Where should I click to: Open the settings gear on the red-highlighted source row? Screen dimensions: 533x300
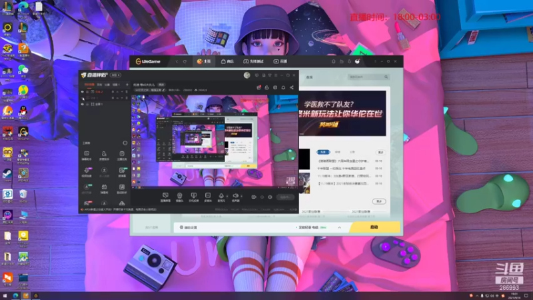[x=113, y=92]
